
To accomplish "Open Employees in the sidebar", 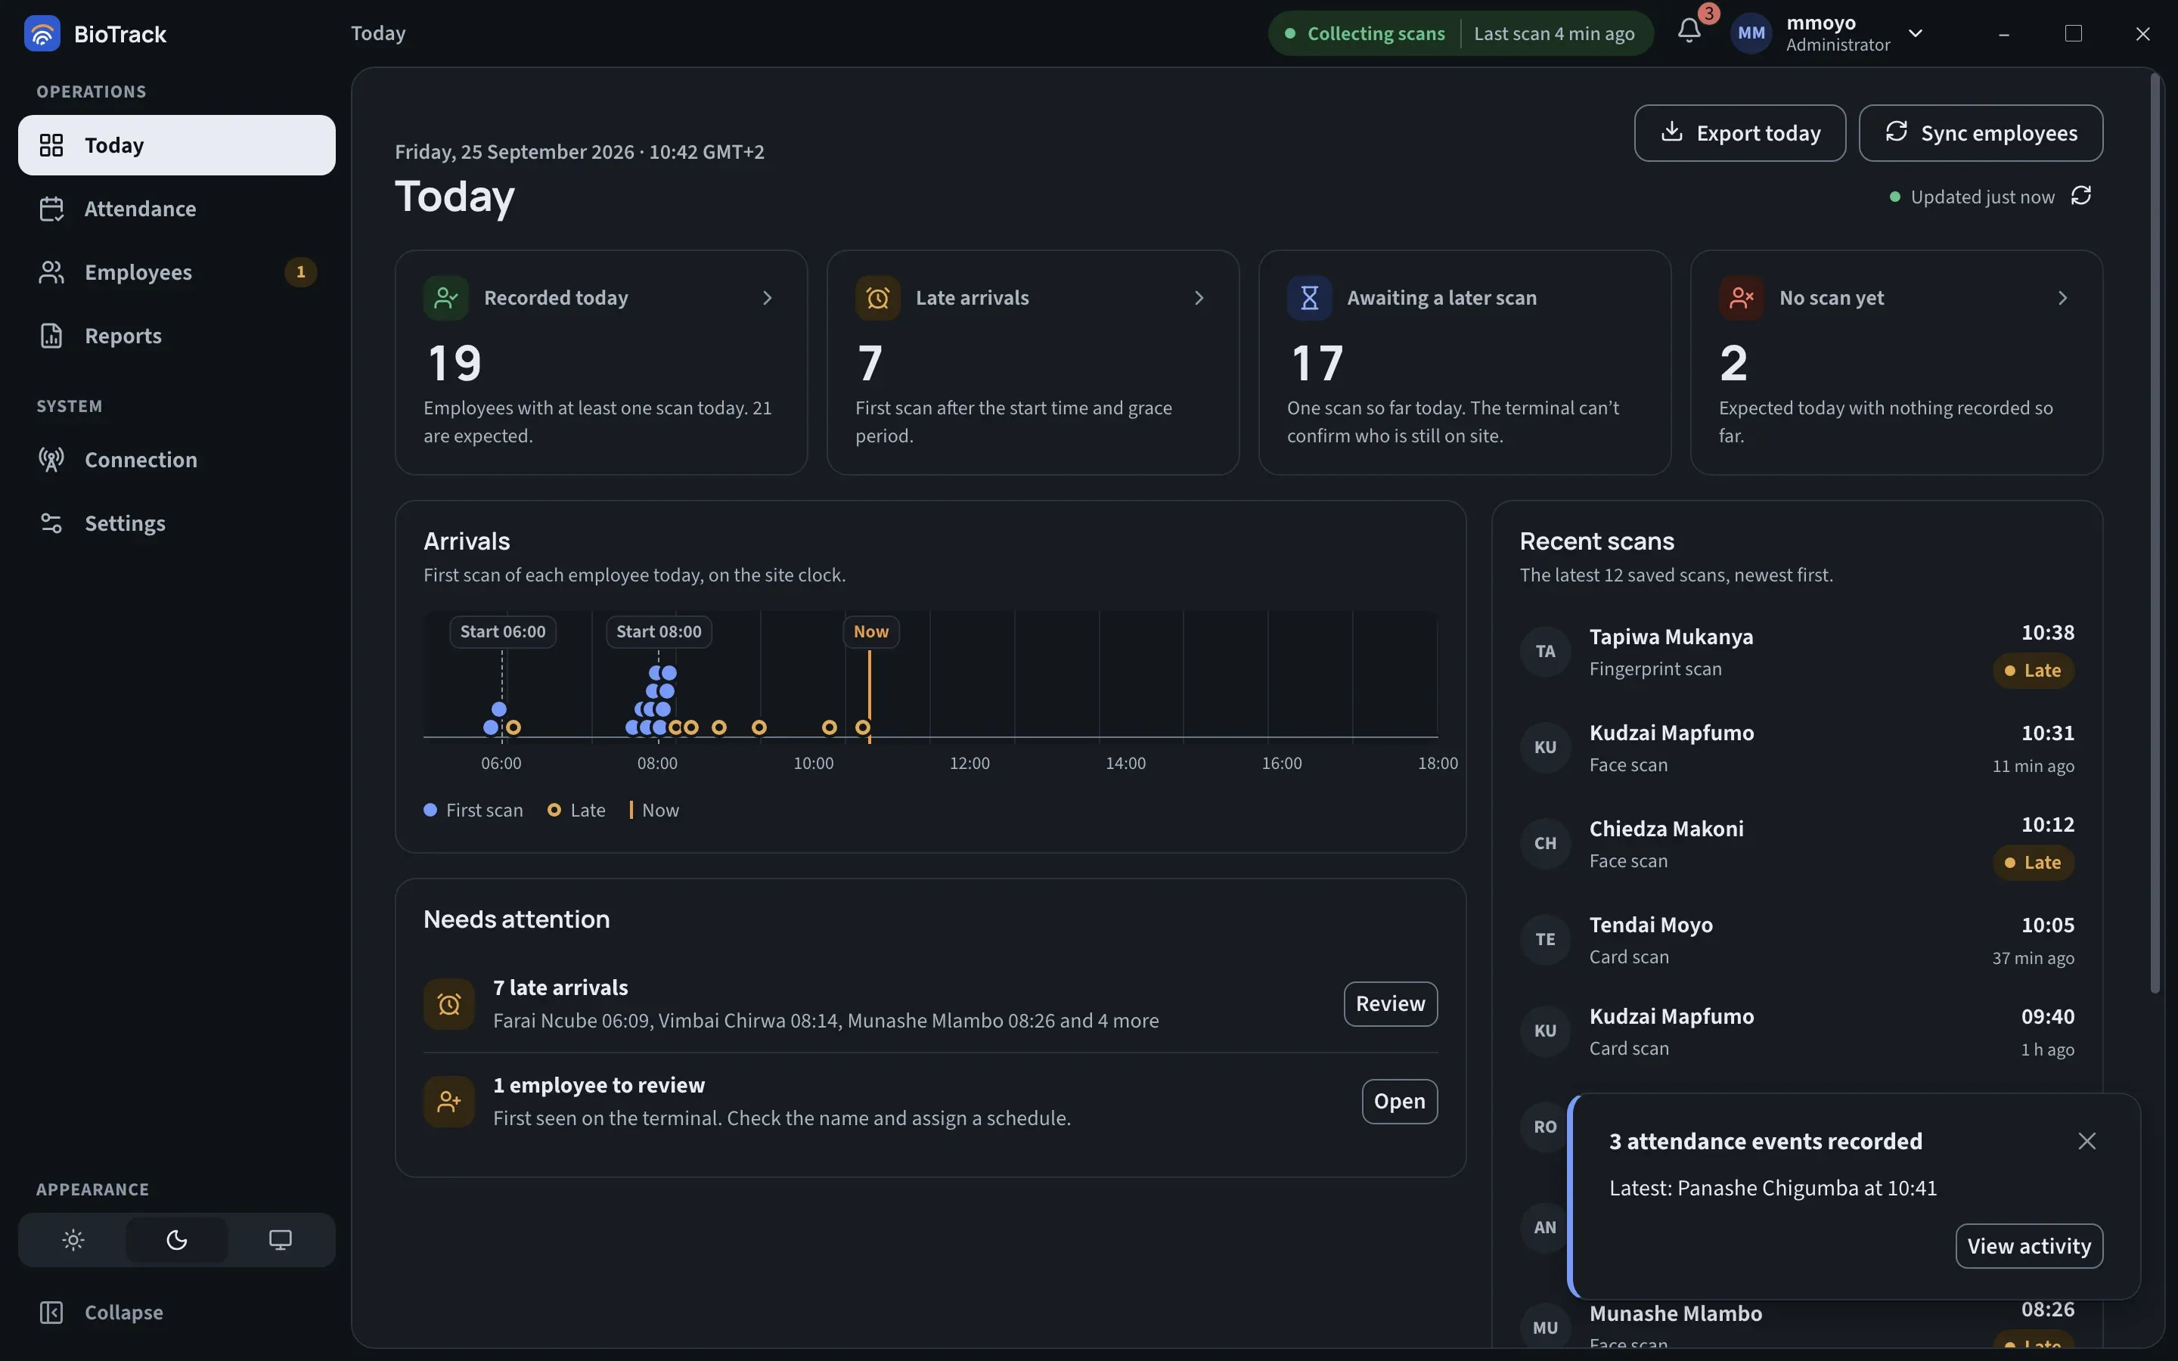I will coord(176,272).
